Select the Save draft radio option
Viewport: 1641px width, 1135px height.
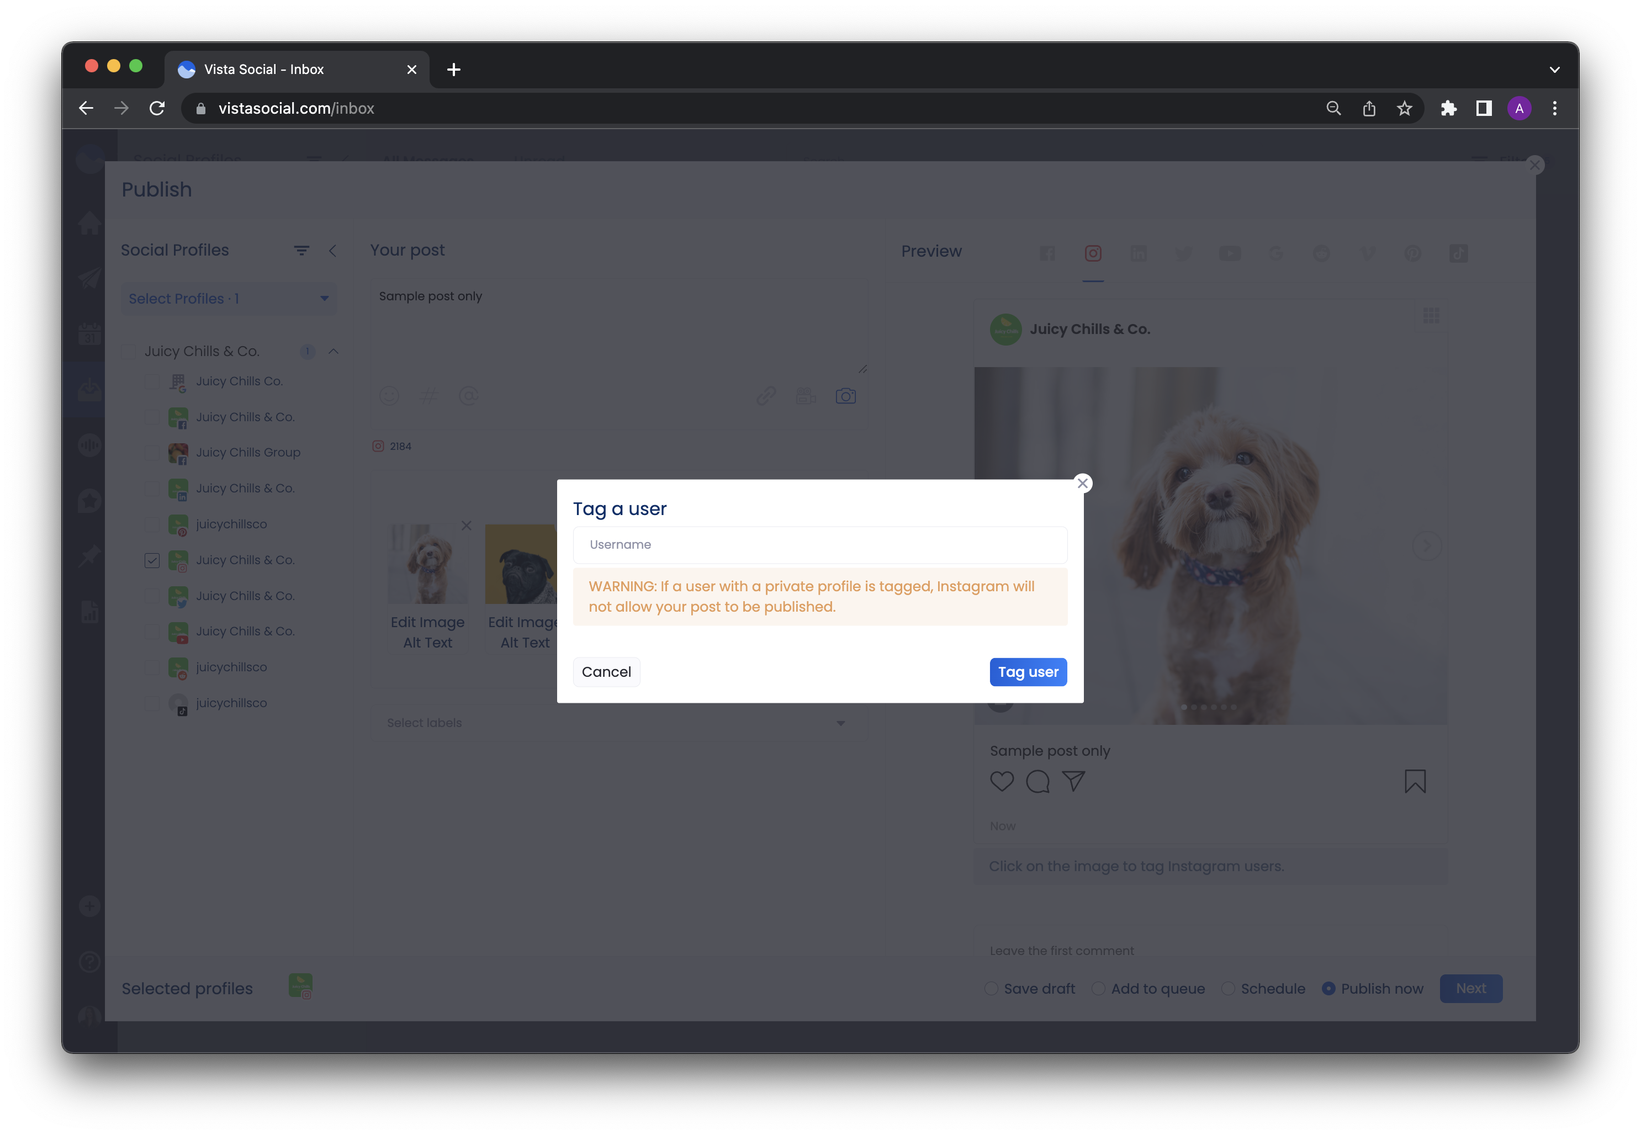pos(991,989)
